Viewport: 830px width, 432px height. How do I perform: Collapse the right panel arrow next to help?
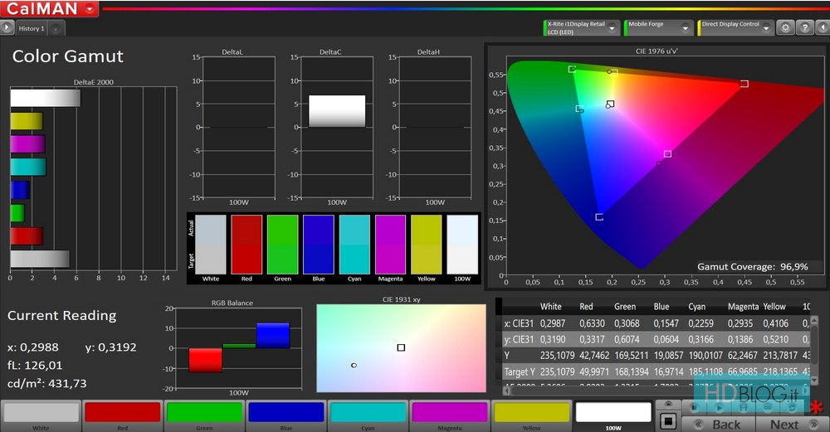[x=823, y=28]
